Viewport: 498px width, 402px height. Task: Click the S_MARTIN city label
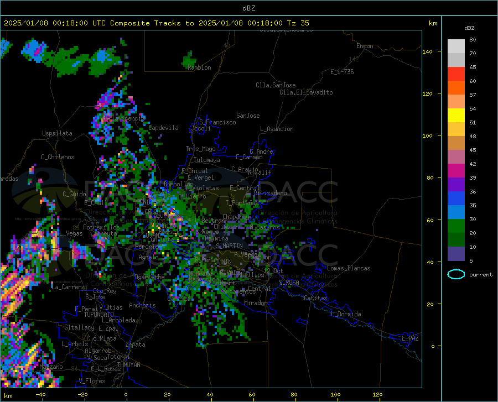click(229, 246)
